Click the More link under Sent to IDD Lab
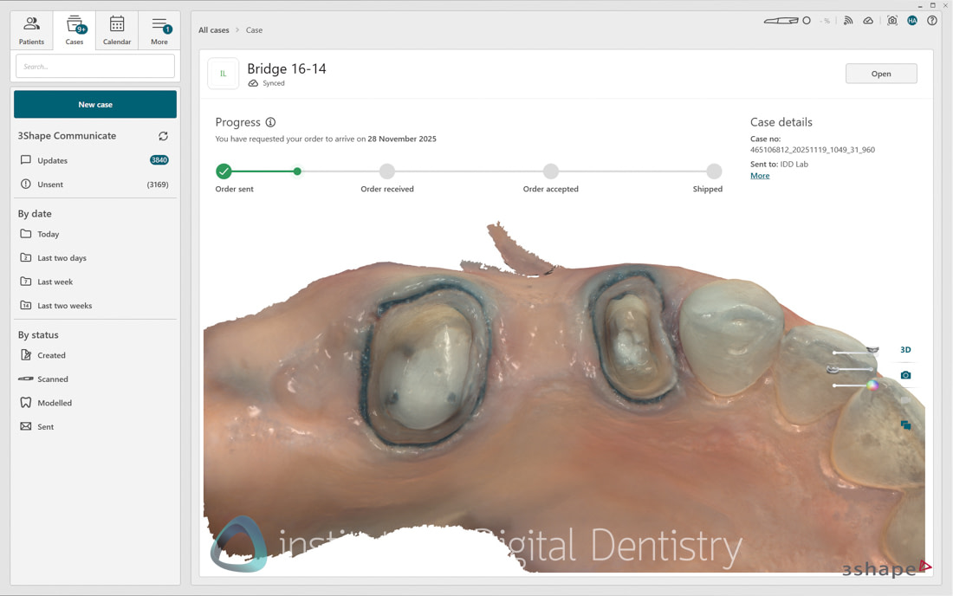 (759, 175)
